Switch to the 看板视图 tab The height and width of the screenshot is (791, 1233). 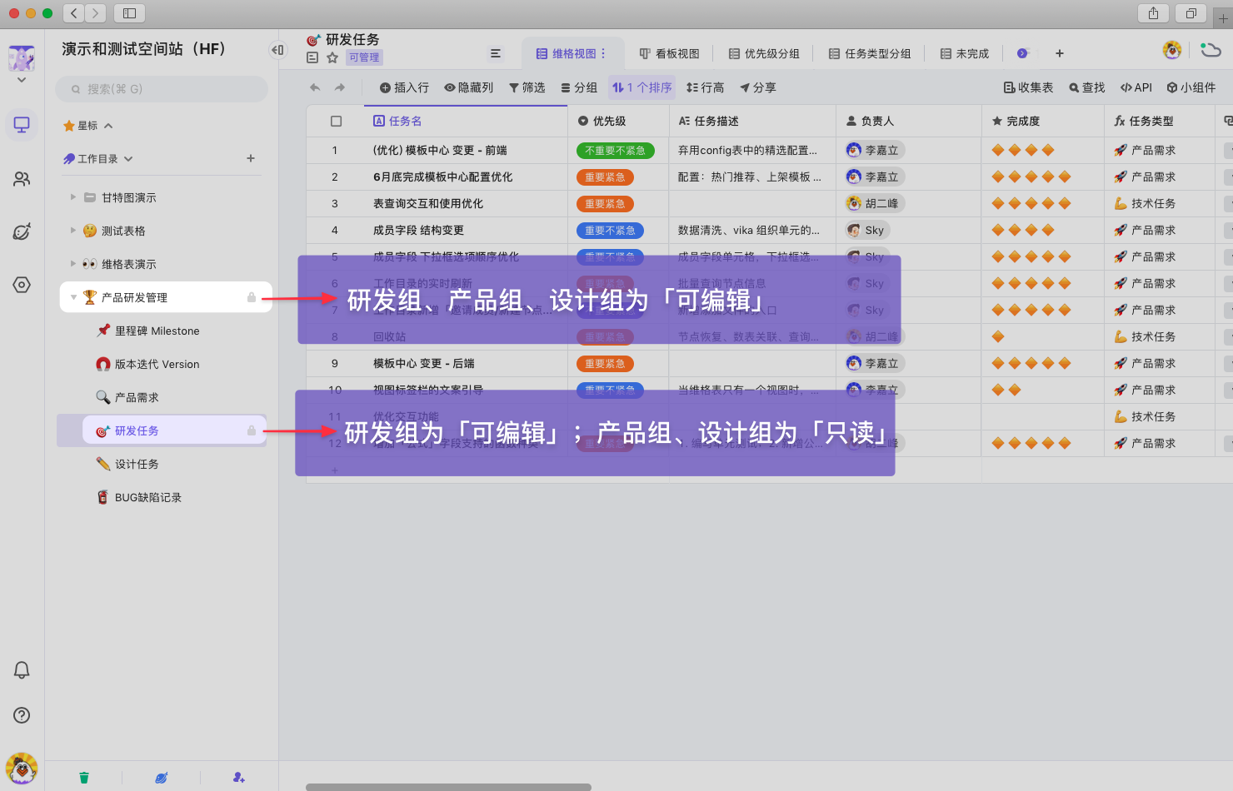click(669, 53)
